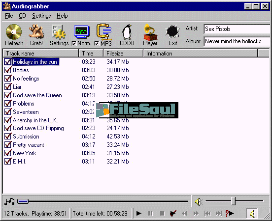Rewind with the double-left arrow button
This screenshot has width=272, height=221.
(x=184, y=214)
